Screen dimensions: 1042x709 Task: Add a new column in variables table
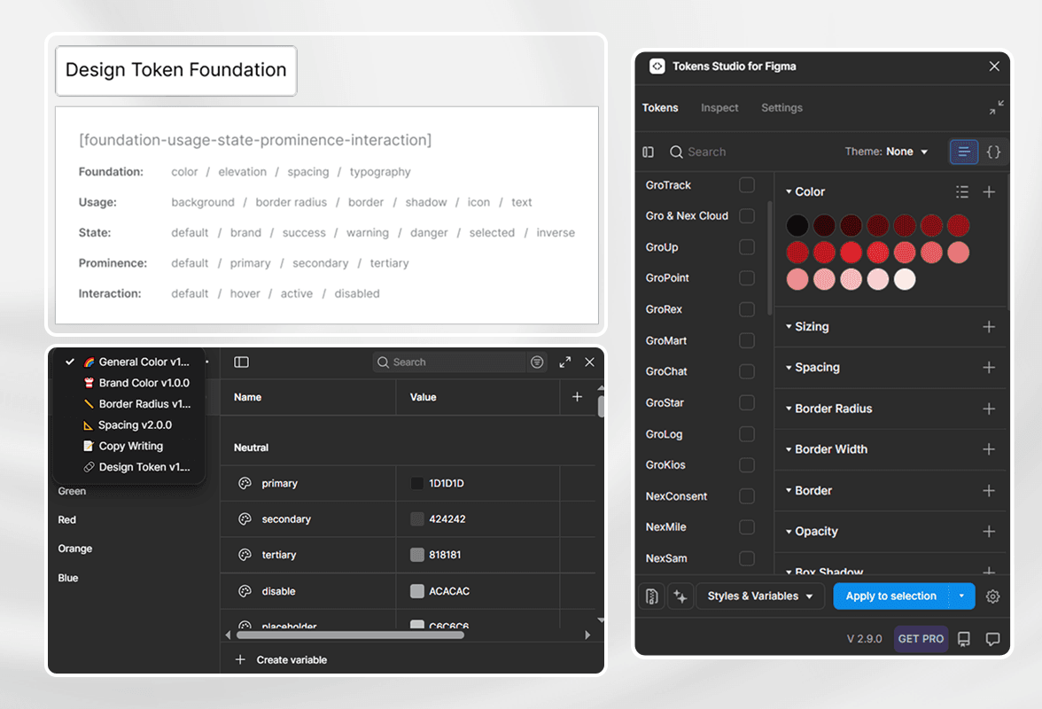[x=577, y=397]
